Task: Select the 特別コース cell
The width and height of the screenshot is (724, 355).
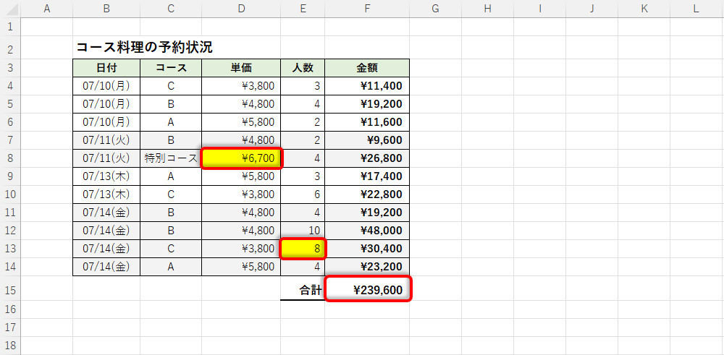Action: tap(171, 158)
